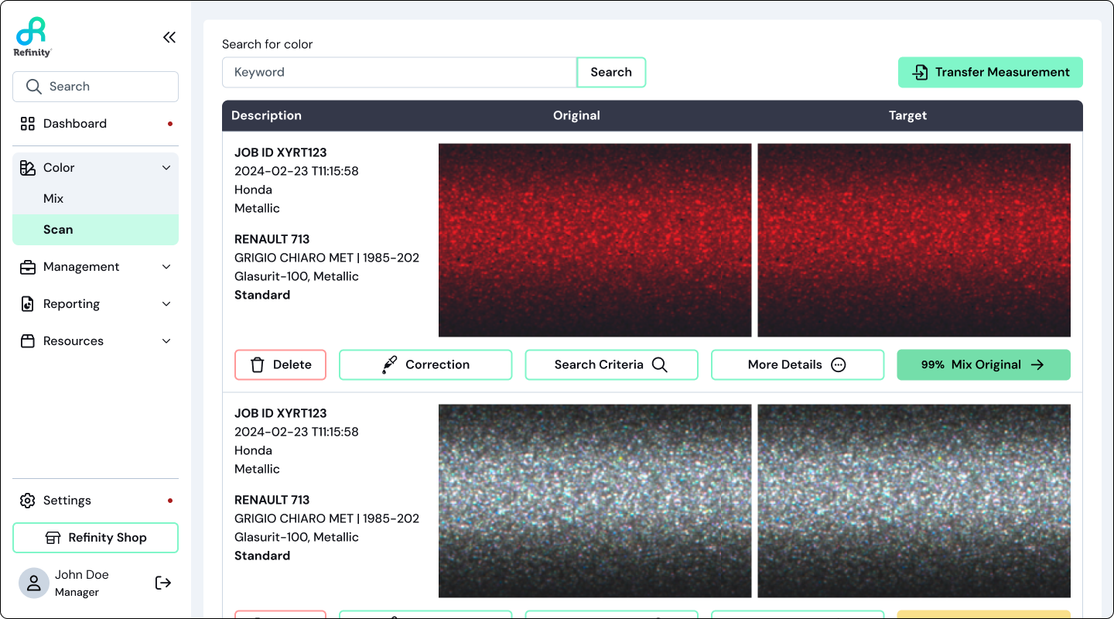Click the Transfer Measurement file icon
This screenshot has height=619, width=1114.
920,72
